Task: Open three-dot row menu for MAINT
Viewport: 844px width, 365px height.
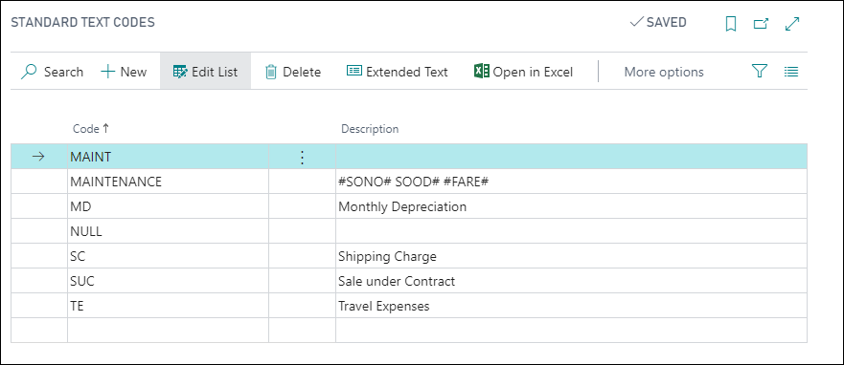Action: [302, 157]
